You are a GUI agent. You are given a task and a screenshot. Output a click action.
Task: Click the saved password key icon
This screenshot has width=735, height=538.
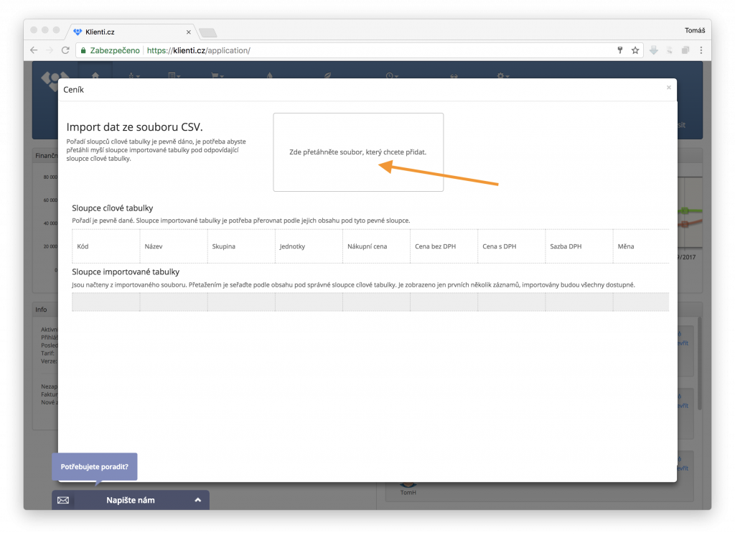pyautogui.click(x=620, y=51)
